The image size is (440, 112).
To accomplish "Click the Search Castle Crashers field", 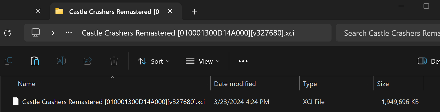I will click(x=388, y=33).
